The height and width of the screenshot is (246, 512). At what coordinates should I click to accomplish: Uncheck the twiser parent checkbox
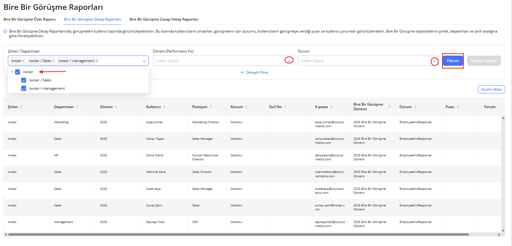click(x=18, y=72)
